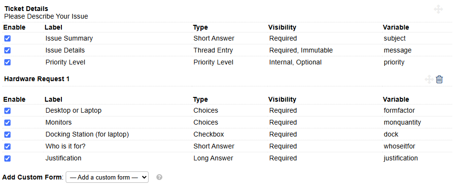Toggle the Issue Details enable checkbox
Screen dimensions: 455x190
coord(8,50)
